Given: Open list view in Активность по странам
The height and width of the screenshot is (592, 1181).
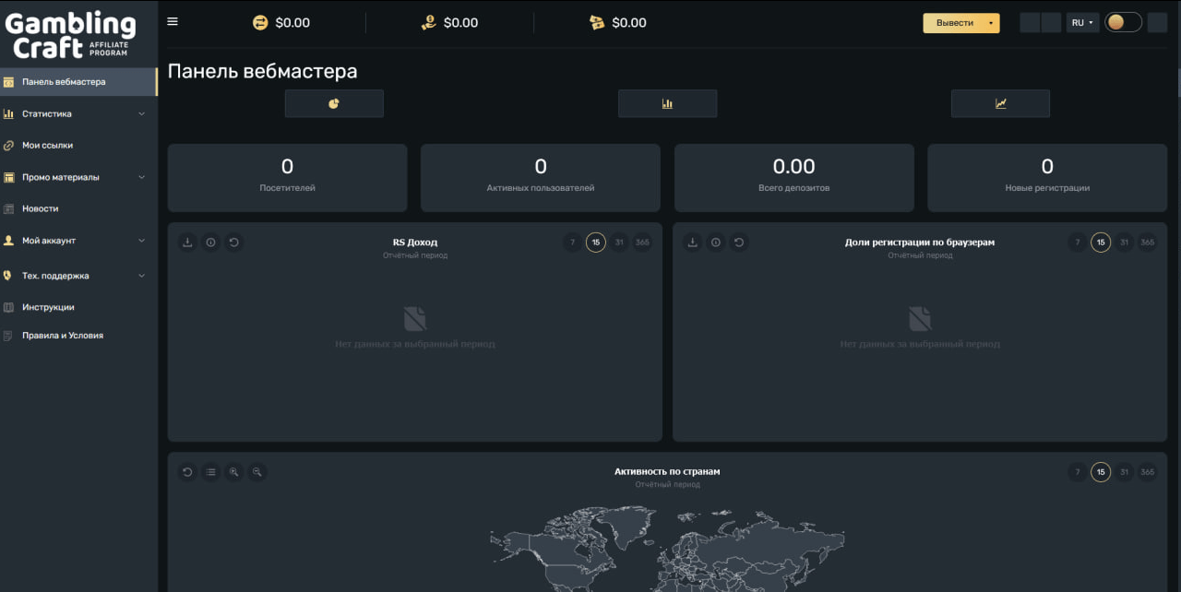Looking at the screenshot, I should pos(210,472).
